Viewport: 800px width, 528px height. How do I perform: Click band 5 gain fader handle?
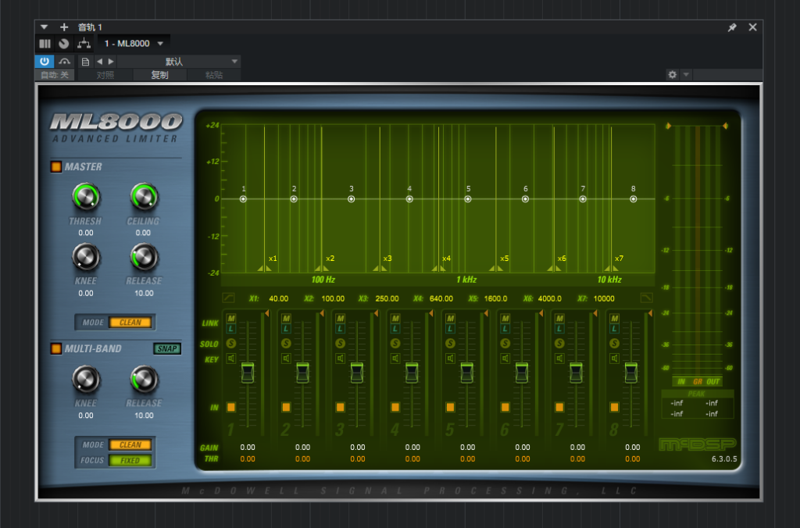coord(467,373)
